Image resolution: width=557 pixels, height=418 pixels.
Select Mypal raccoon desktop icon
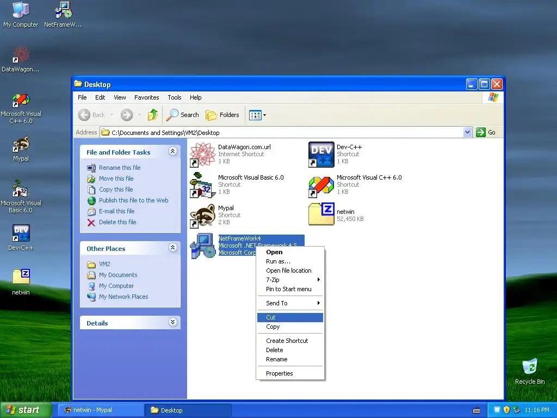point(21,149)
